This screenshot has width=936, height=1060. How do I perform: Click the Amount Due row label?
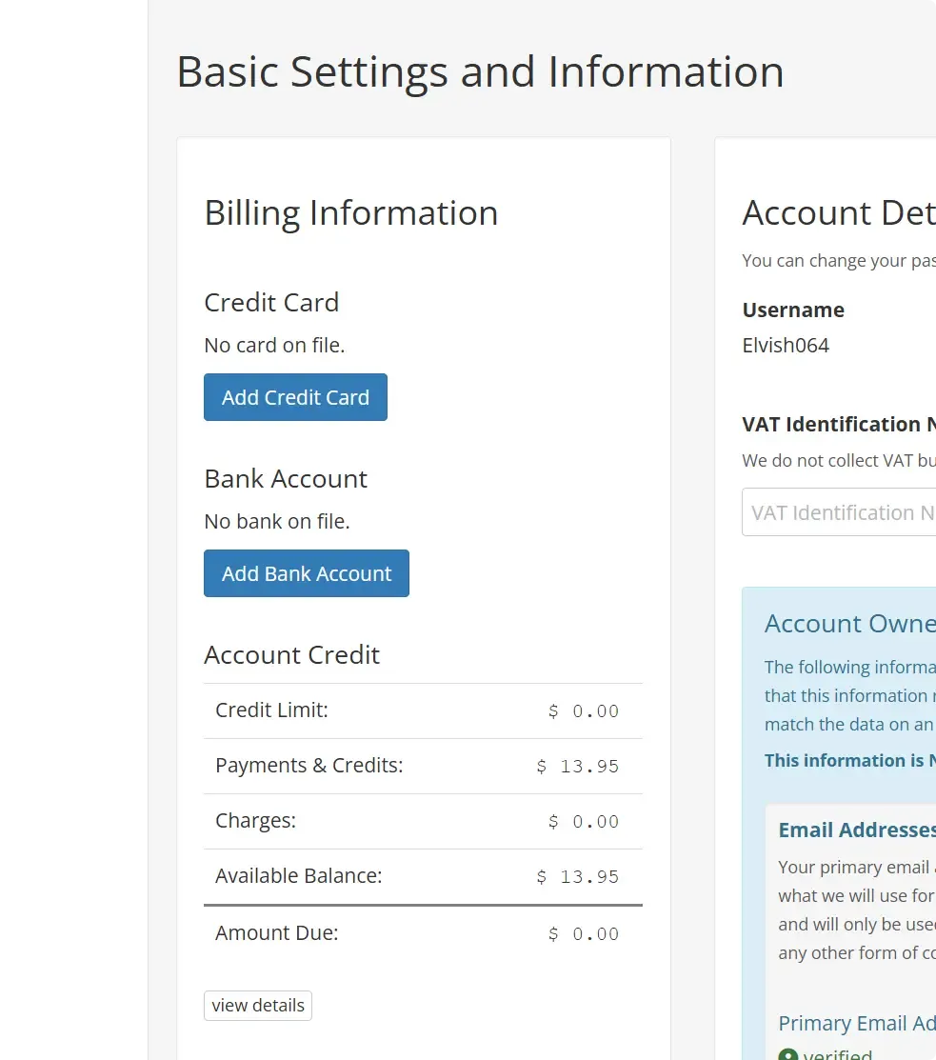[x=276, y=933]
